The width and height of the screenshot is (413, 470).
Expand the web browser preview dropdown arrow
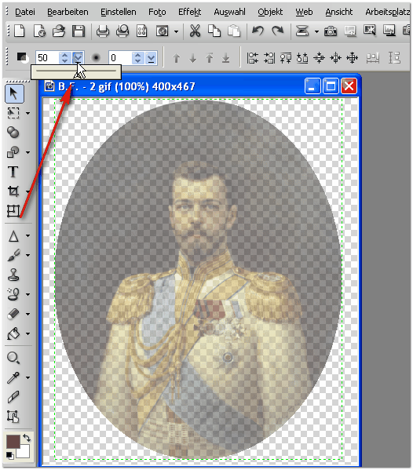coord(177,31)
